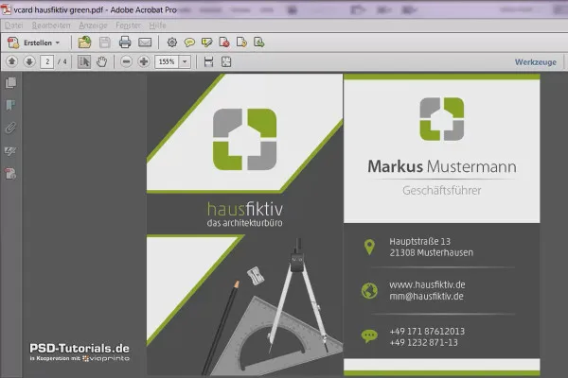Open the Erstellen create menu
Viewport: 568px width, 378px height.
(x=34, y=43)
